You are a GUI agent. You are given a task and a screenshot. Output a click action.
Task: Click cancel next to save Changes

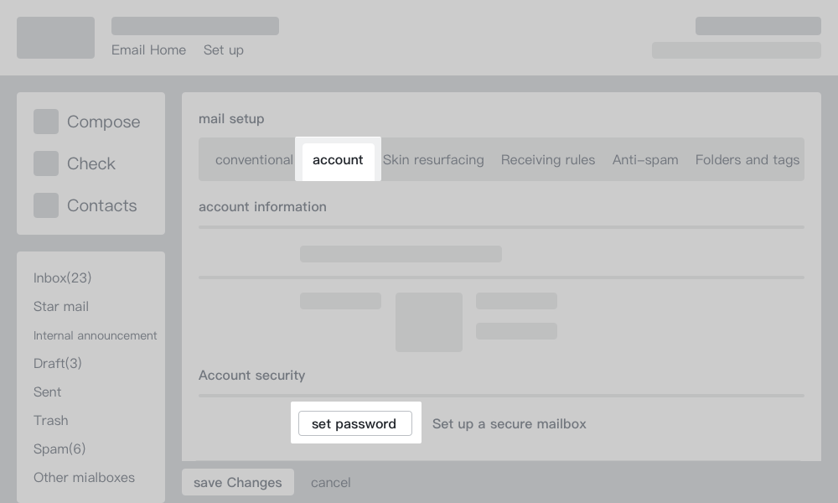tap(331, 483)
